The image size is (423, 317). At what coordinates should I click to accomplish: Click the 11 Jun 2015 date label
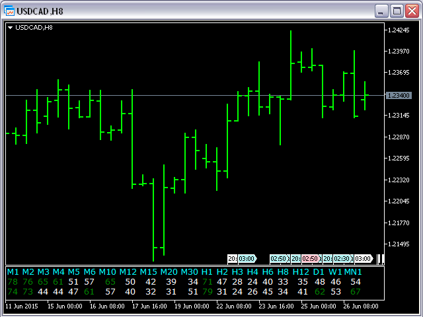coord(22,306)
